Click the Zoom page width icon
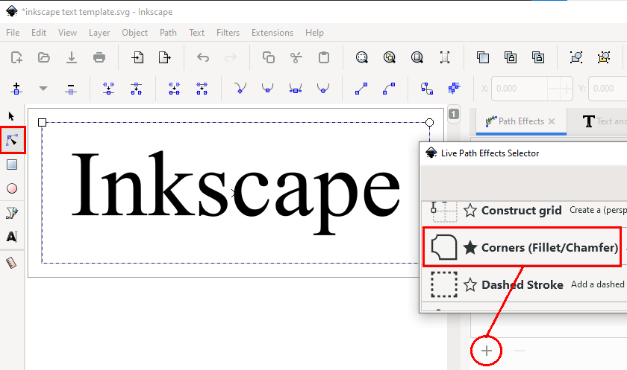627x370 pixels. point(445,57)
